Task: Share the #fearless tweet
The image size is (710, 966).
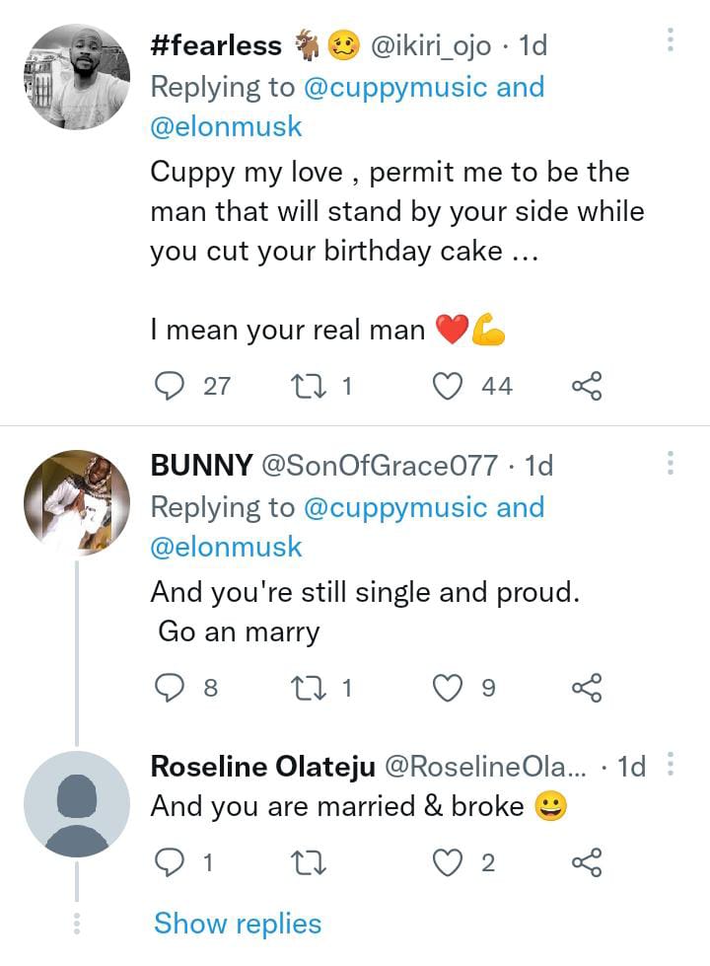Action: point(587,387)
